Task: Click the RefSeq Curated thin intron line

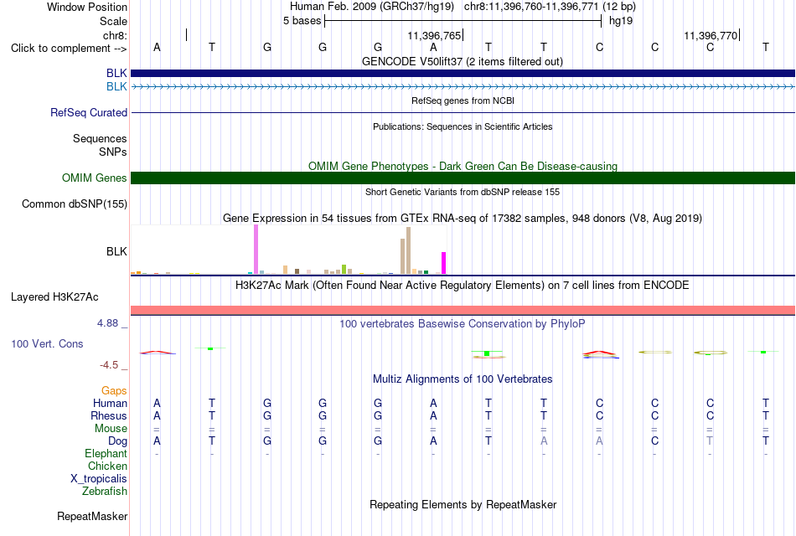Action: coord(463,113)
